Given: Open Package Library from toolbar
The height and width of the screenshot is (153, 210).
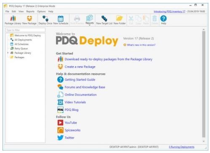Looking at the screenshot, I should 13,20.
